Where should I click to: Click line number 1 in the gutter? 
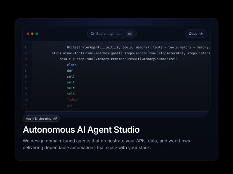tap(25, 47)
